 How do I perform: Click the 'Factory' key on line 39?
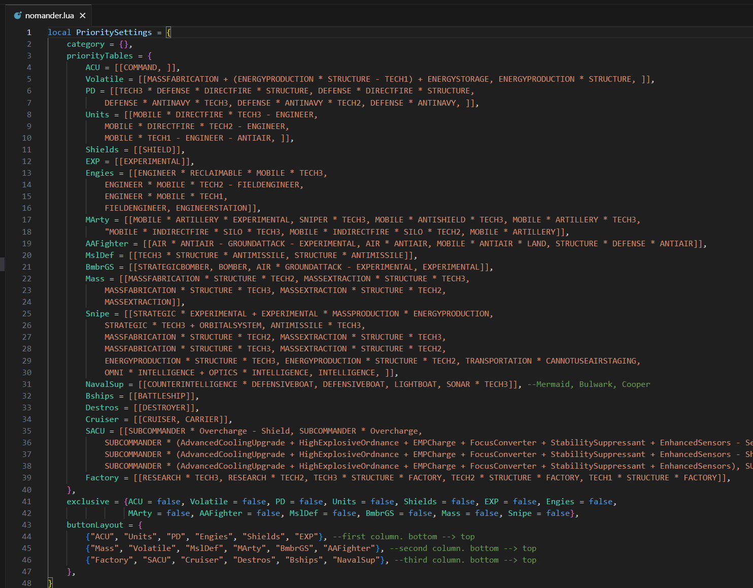pos(102,477)
